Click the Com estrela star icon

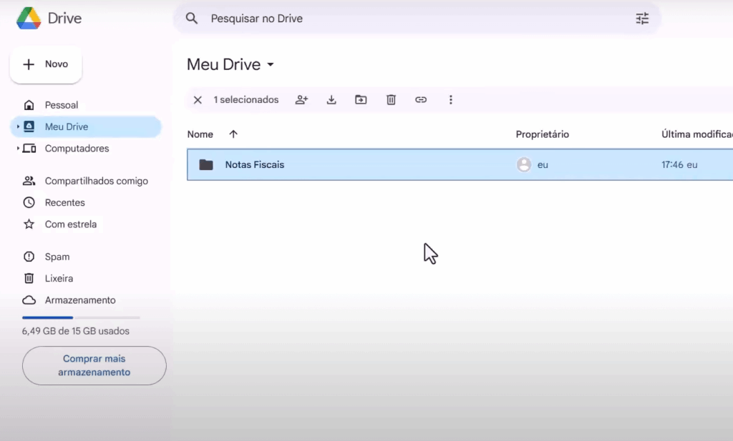[x=29, y=224]
